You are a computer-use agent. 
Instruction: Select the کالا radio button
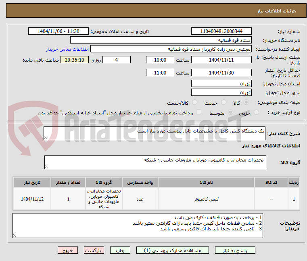pos(246,102)
